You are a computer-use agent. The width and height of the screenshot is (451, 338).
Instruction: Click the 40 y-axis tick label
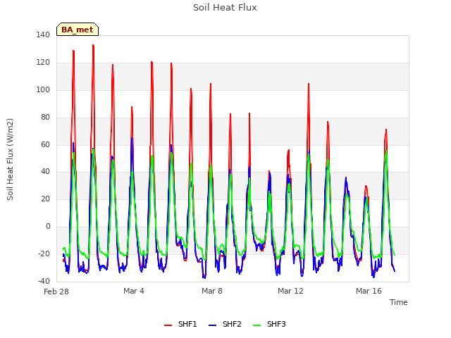(x=45, y=172)
